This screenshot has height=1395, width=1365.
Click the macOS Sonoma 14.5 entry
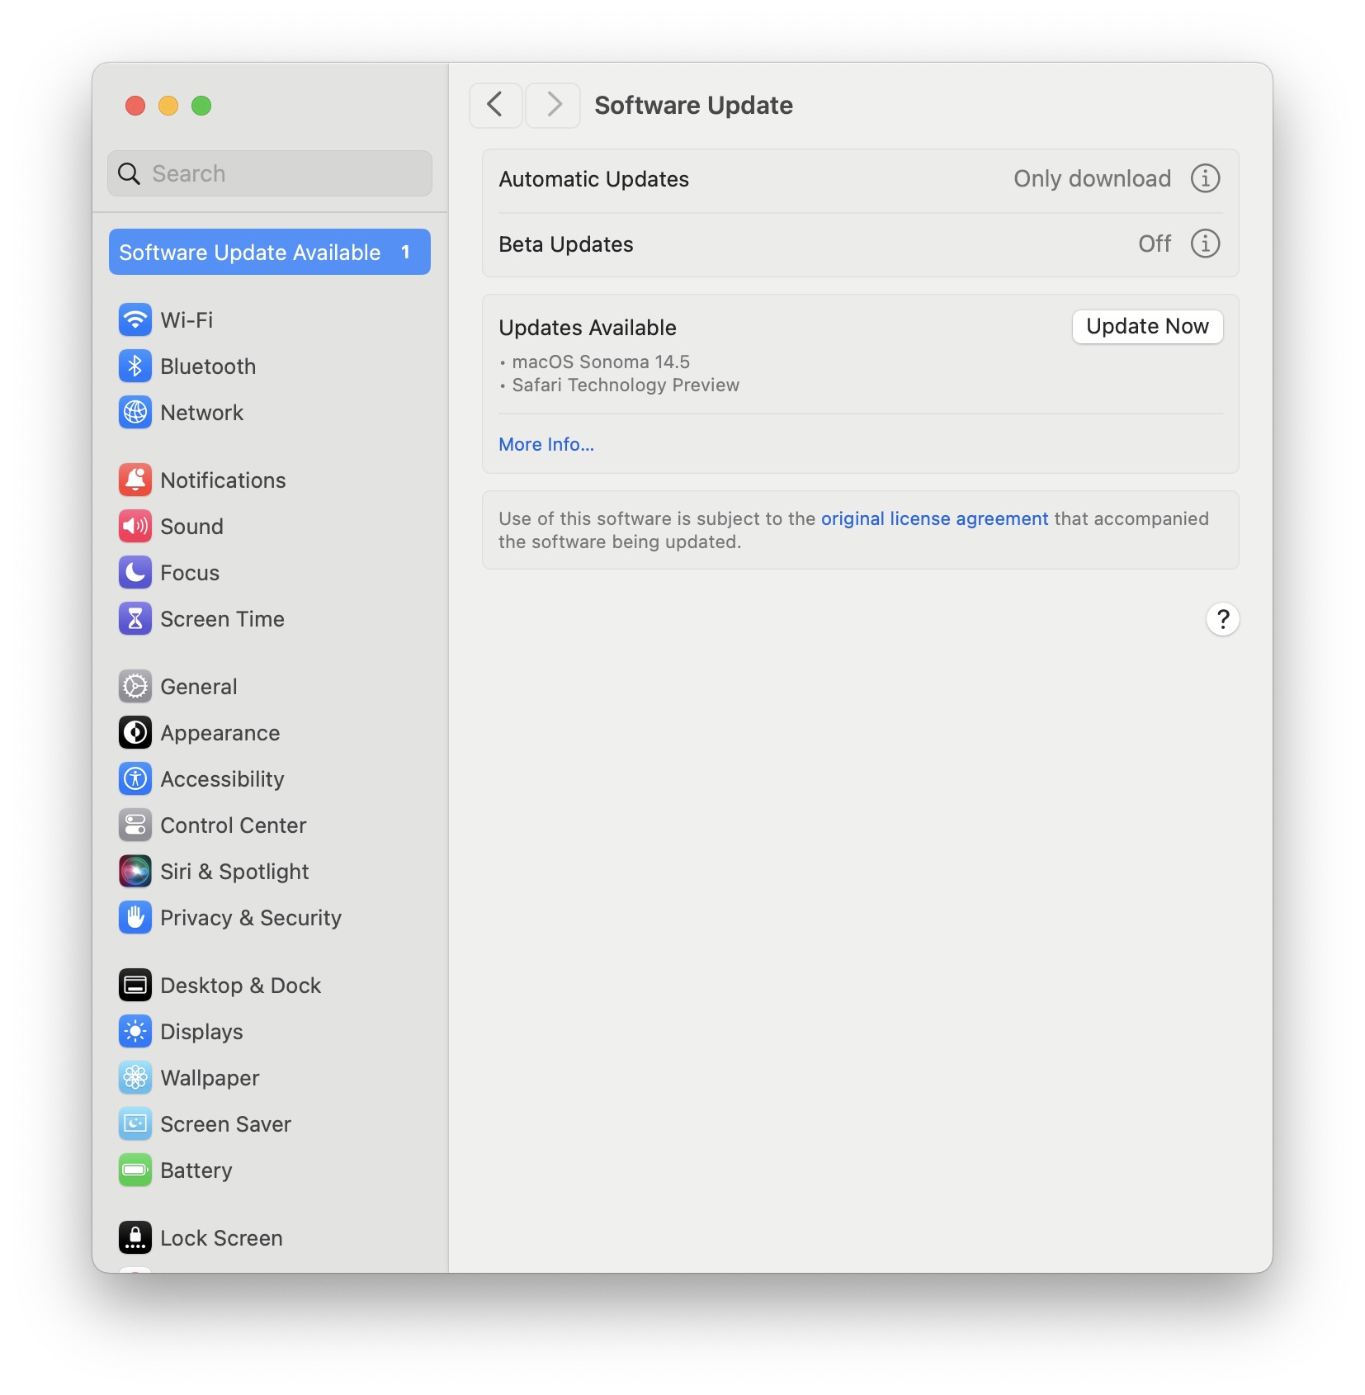click(x=601, y=362)
